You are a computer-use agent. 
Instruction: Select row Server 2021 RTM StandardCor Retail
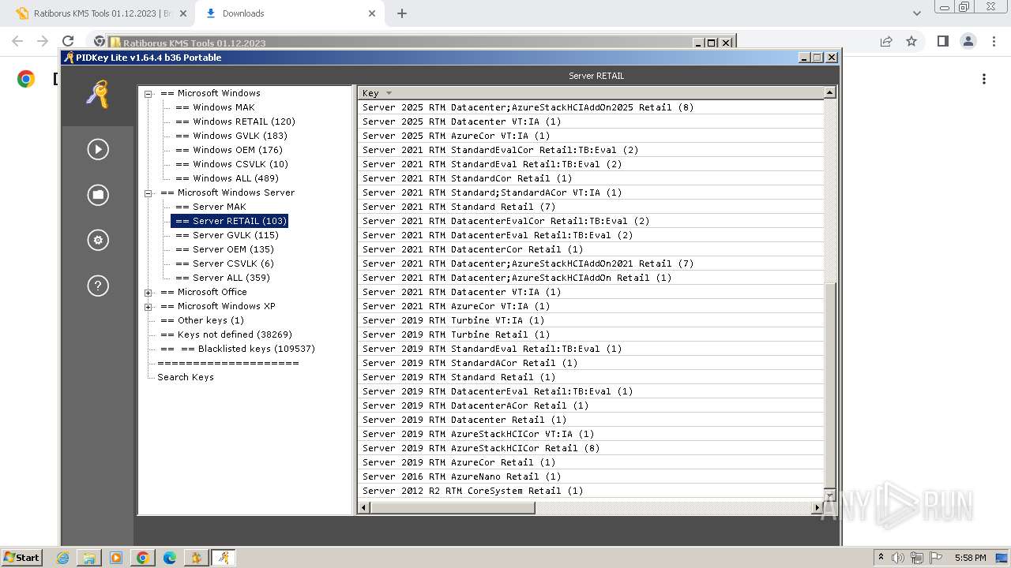click(590, 178)
